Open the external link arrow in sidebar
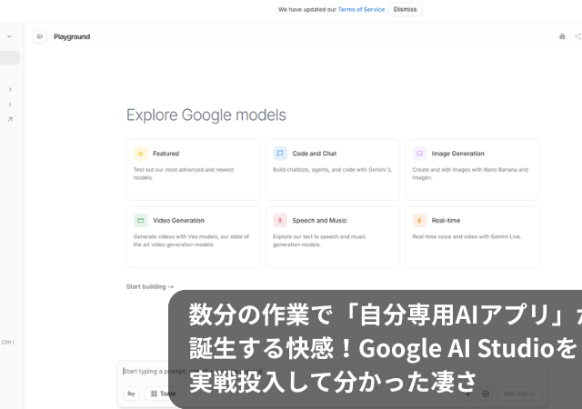 pos(9,119)
